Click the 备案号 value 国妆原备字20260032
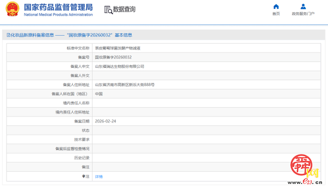The width and height of the screenshot is (328, 189). (113, 57)
